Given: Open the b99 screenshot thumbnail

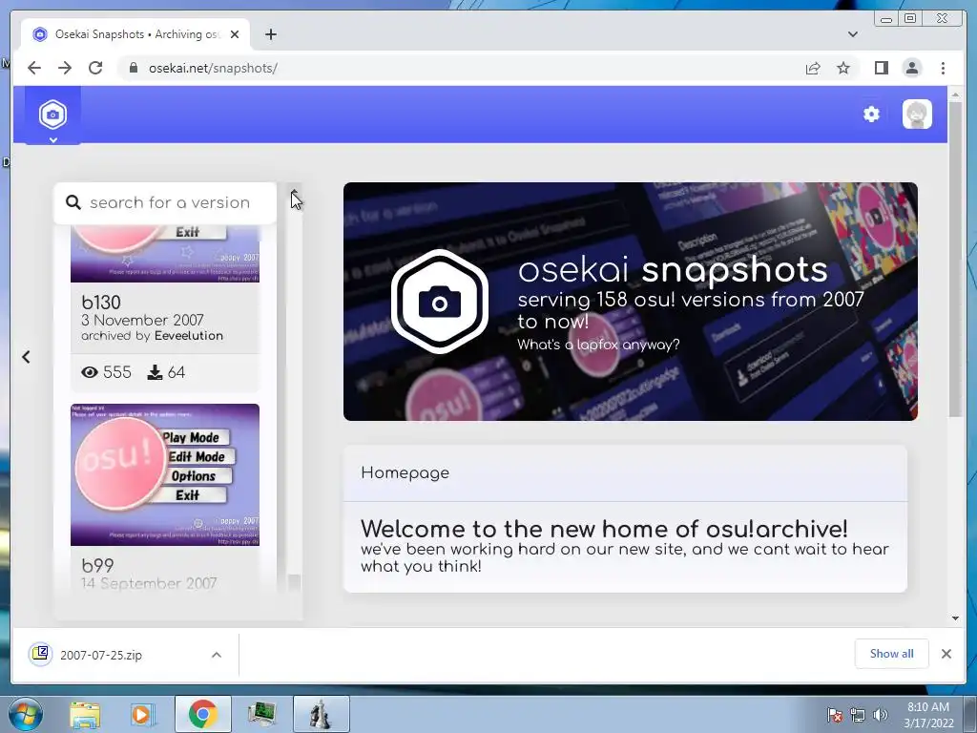Looking at the screenshot, I should coord(165,475).
